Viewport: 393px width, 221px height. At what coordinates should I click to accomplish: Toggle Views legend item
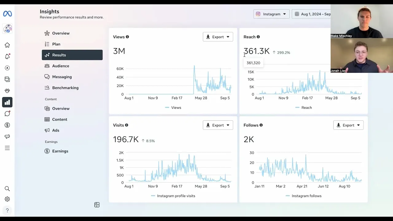[x=173, y=108]
